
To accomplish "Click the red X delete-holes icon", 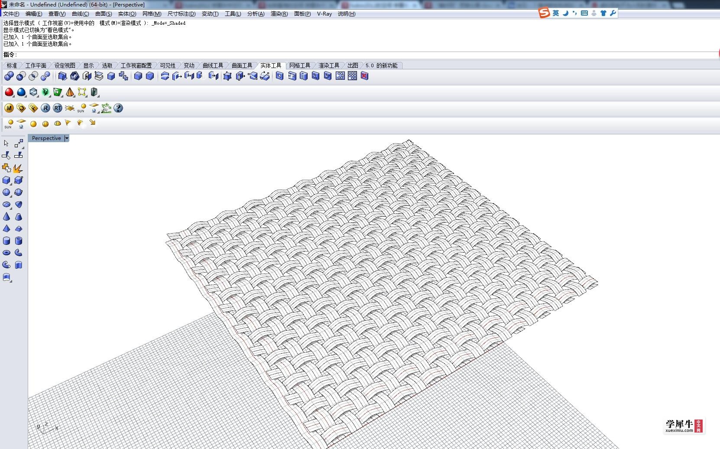I will point(365,76).
